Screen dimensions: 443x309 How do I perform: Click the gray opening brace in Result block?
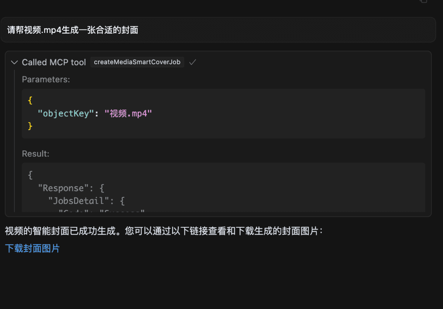(30, 175)
